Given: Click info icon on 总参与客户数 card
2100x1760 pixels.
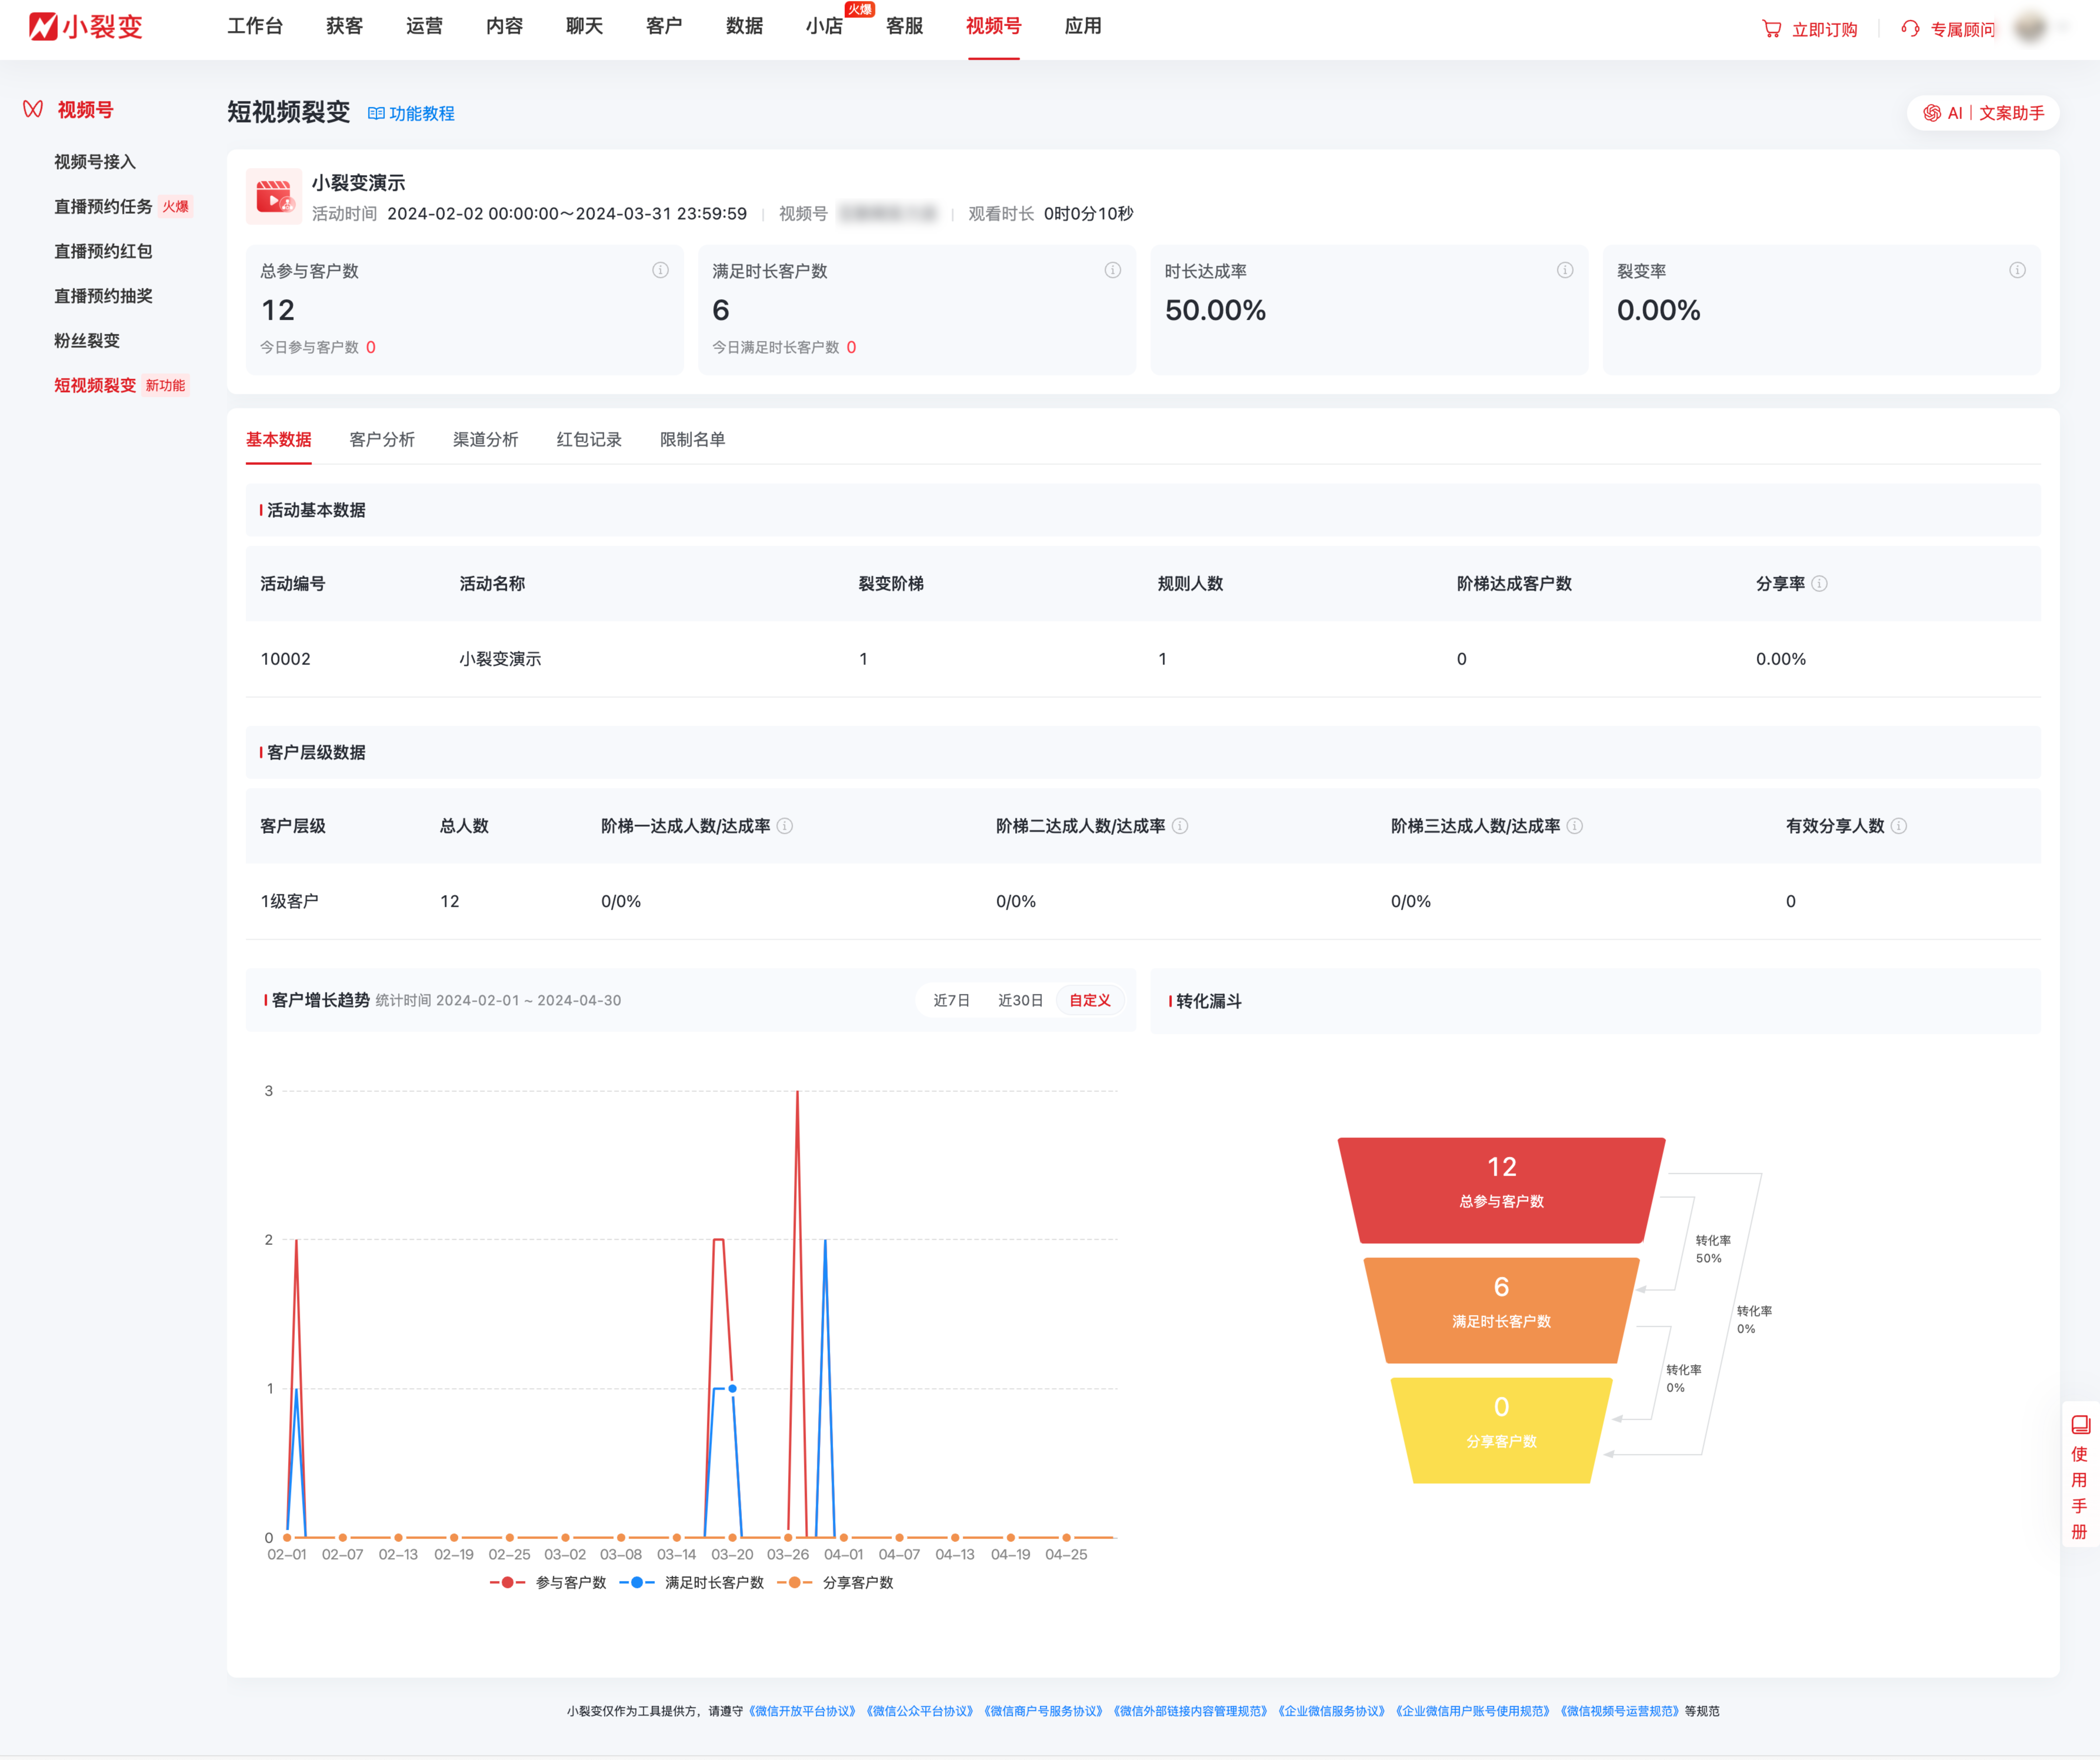Looking at the screenshot, I should point(660,270).
